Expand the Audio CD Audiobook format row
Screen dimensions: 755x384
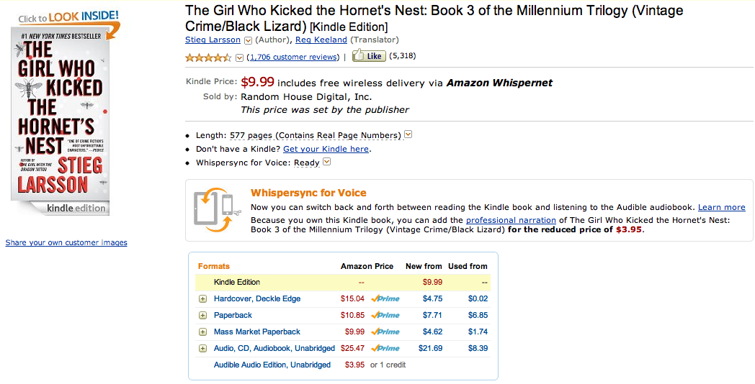tap(203, 348)
